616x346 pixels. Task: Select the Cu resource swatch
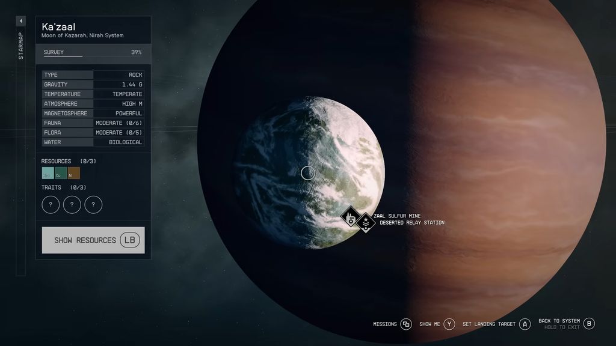tap(60, 173)
